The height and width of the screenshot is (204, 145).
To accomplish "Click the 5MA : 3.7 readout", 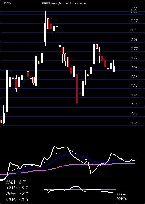I will coord(16,182).
